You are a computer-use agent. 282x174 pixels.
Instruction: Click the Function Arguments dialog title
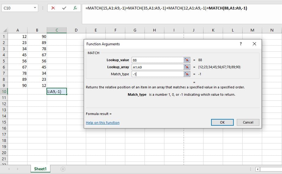pyautogui.click(x=103, y=44)
